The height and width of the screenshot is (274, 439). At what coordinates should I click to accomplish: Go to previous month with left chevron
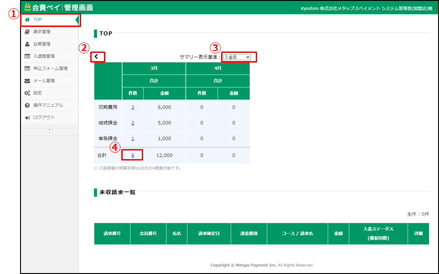tap(97, 57)
